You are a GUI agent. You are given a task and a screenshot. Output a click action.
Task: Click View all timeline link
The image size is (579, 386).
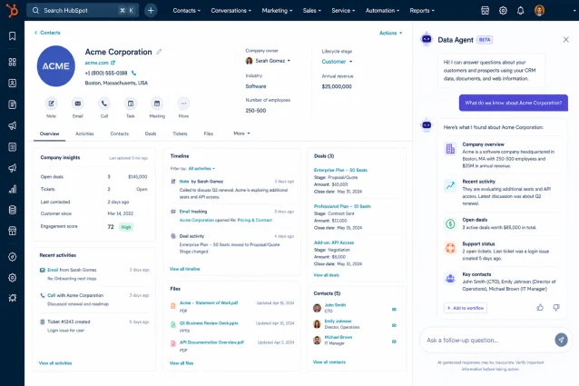click(x=184, y=269)
